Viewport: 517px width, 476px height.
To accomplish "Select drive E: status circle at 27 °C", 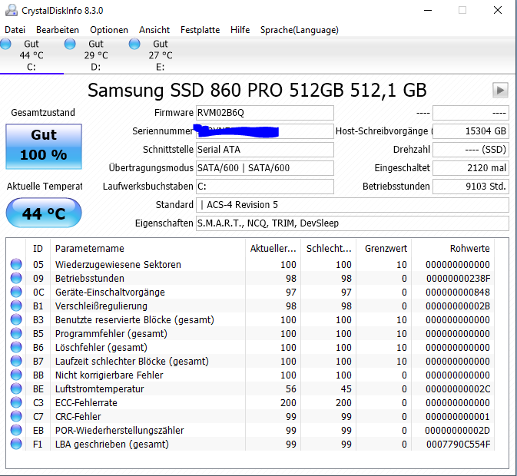I will click(x=134, y=44).
